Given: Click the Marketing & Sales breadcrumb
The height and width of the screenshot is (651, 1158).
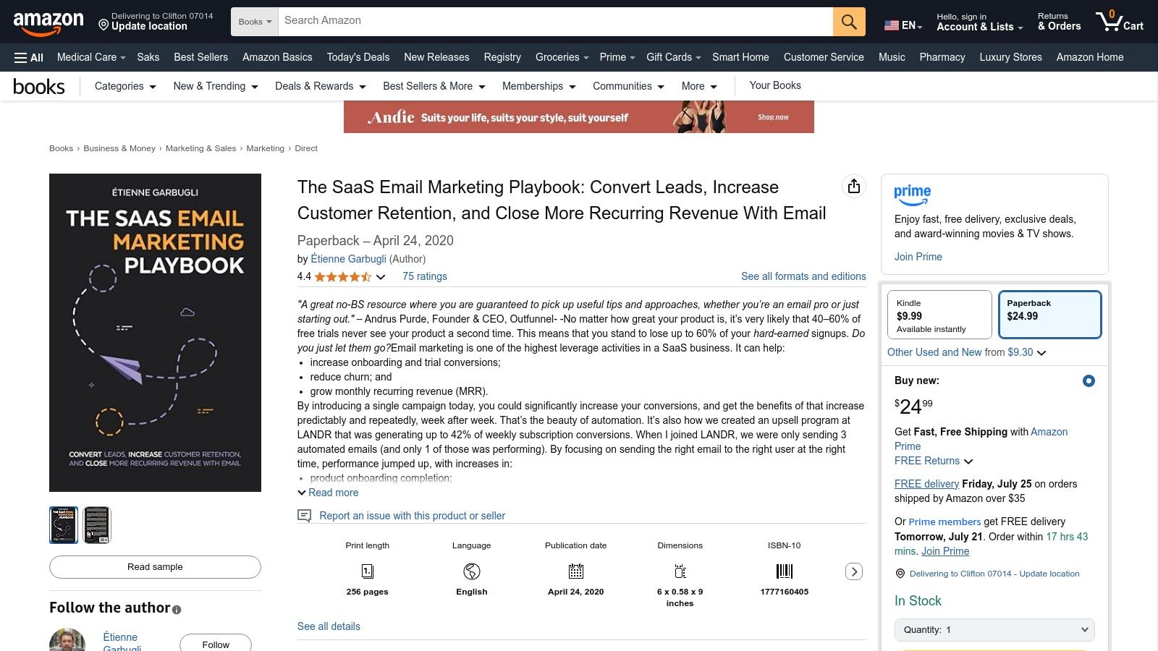Looking at the screenshot, I should pos(200,148).
